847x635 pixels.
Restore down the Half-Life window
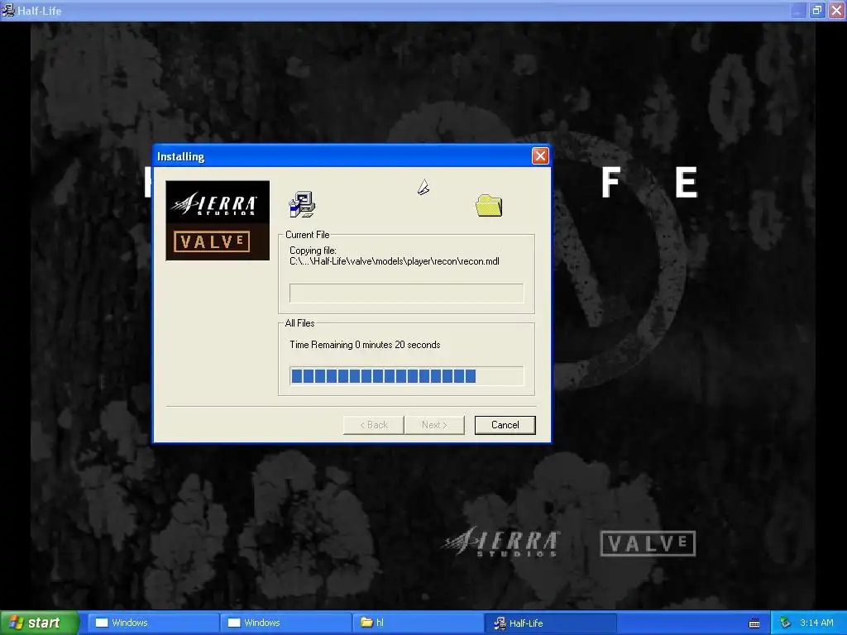pos(817,10)
